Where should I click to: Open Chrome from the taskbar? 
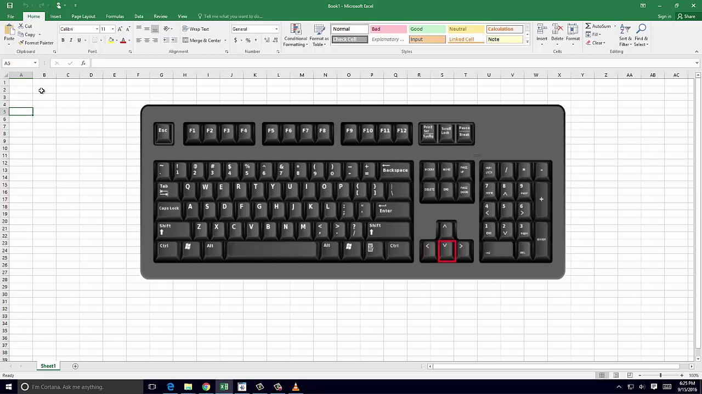[x=206, y=387]
